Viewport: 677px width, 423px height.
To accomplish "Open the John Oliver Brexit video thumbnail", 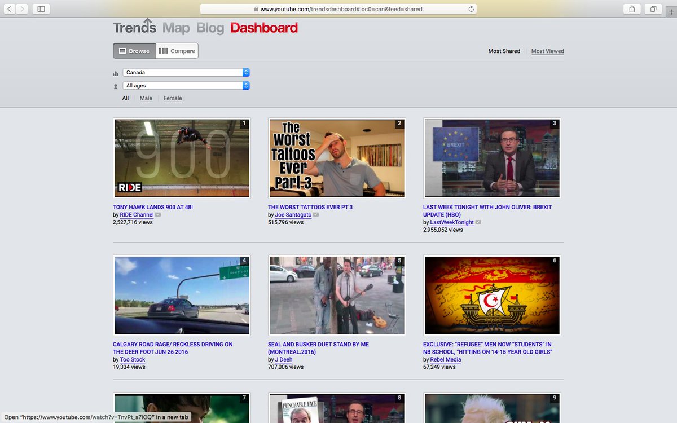I will pos(492,158).
